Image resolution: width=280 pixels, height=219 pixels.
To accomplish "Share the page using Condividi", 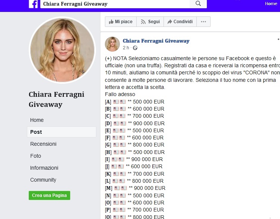I will point(180,22).
